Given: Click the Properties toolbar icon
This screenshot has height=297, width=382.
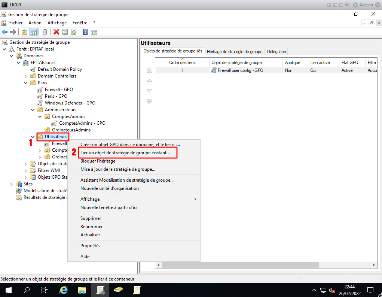Looking at the screenshot, I should coord(65,32).
